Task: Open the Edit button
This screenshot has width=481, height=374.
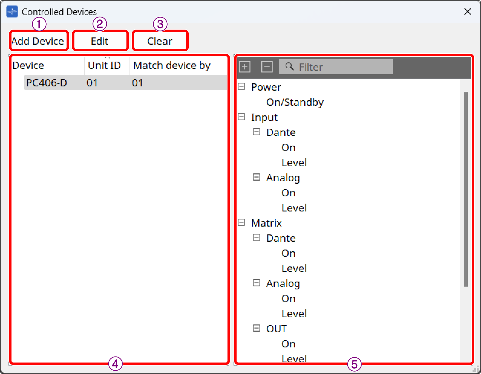Action: [x=100, y=41]
